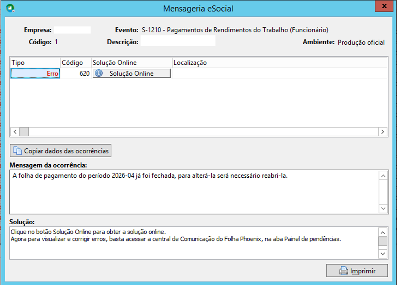Click the Ambiente label
This screenshot has width=397, height=285.
click(x=319, y=42)
